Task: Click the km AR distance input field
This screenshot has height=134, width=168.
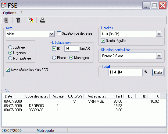Action: [x=72, y=49]
